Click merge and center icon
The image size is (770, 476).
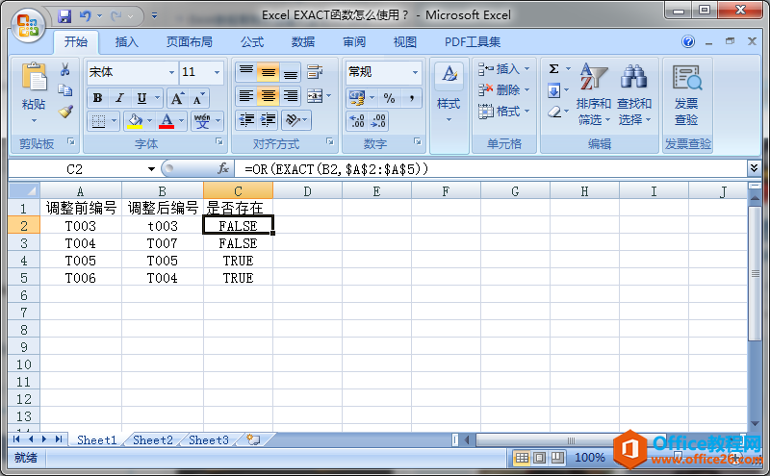tap(315, 96)
